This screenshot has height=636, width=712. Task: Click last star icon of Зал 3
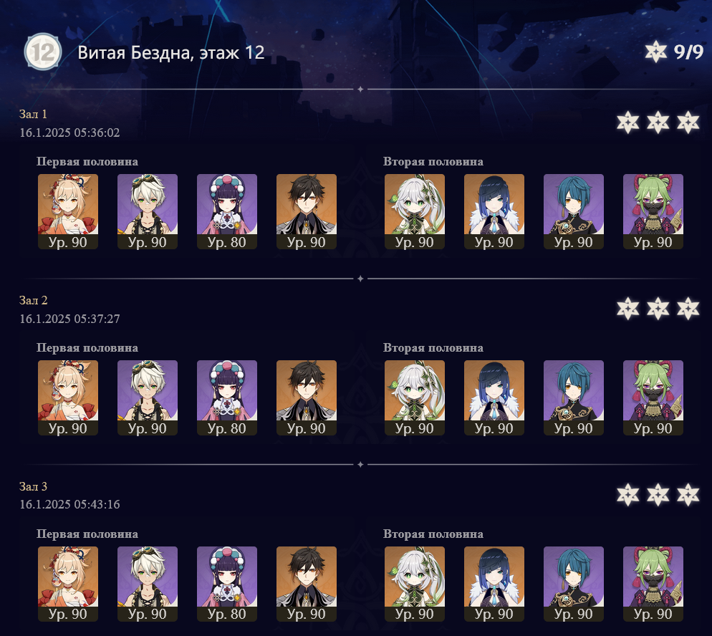click(688, 494)
